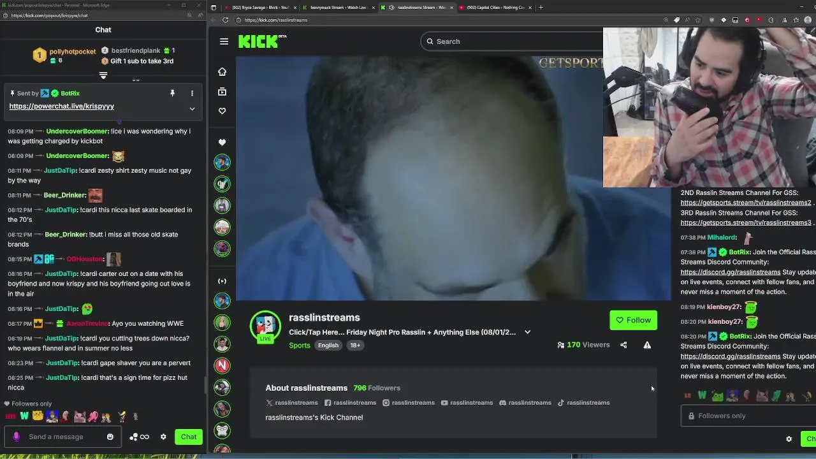Share the rasslinstreams stream

click(x=623, y=345)
